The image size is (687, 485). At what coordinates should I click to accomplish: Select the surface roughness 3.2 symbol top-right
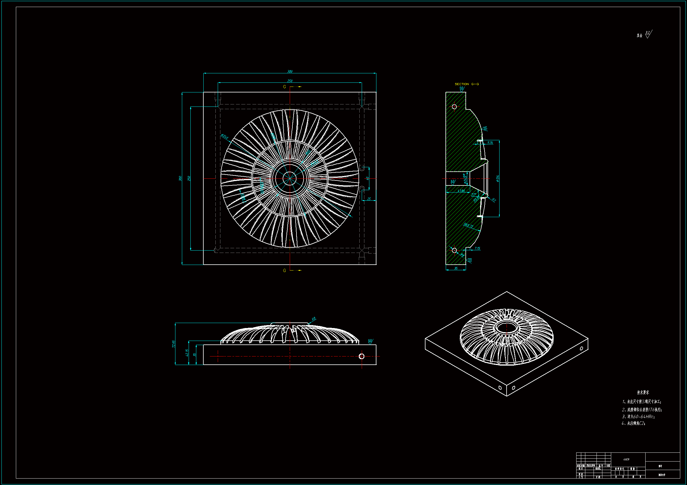pos(648,35)
